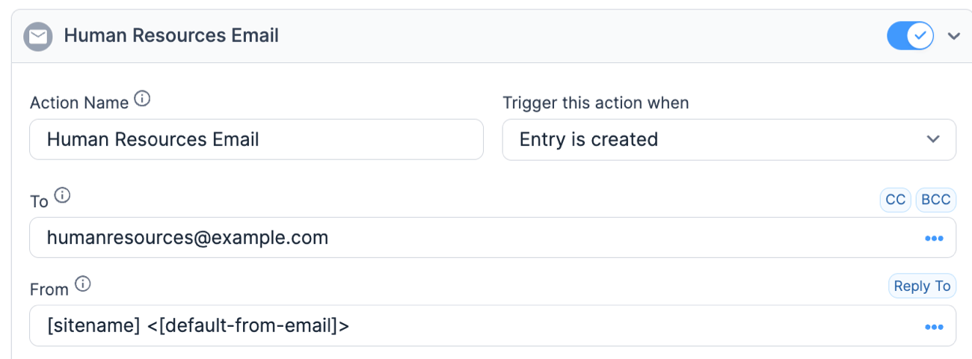Add a Reply To field
The height and width of the screenshot is (359, 972).
pos(922,286)
